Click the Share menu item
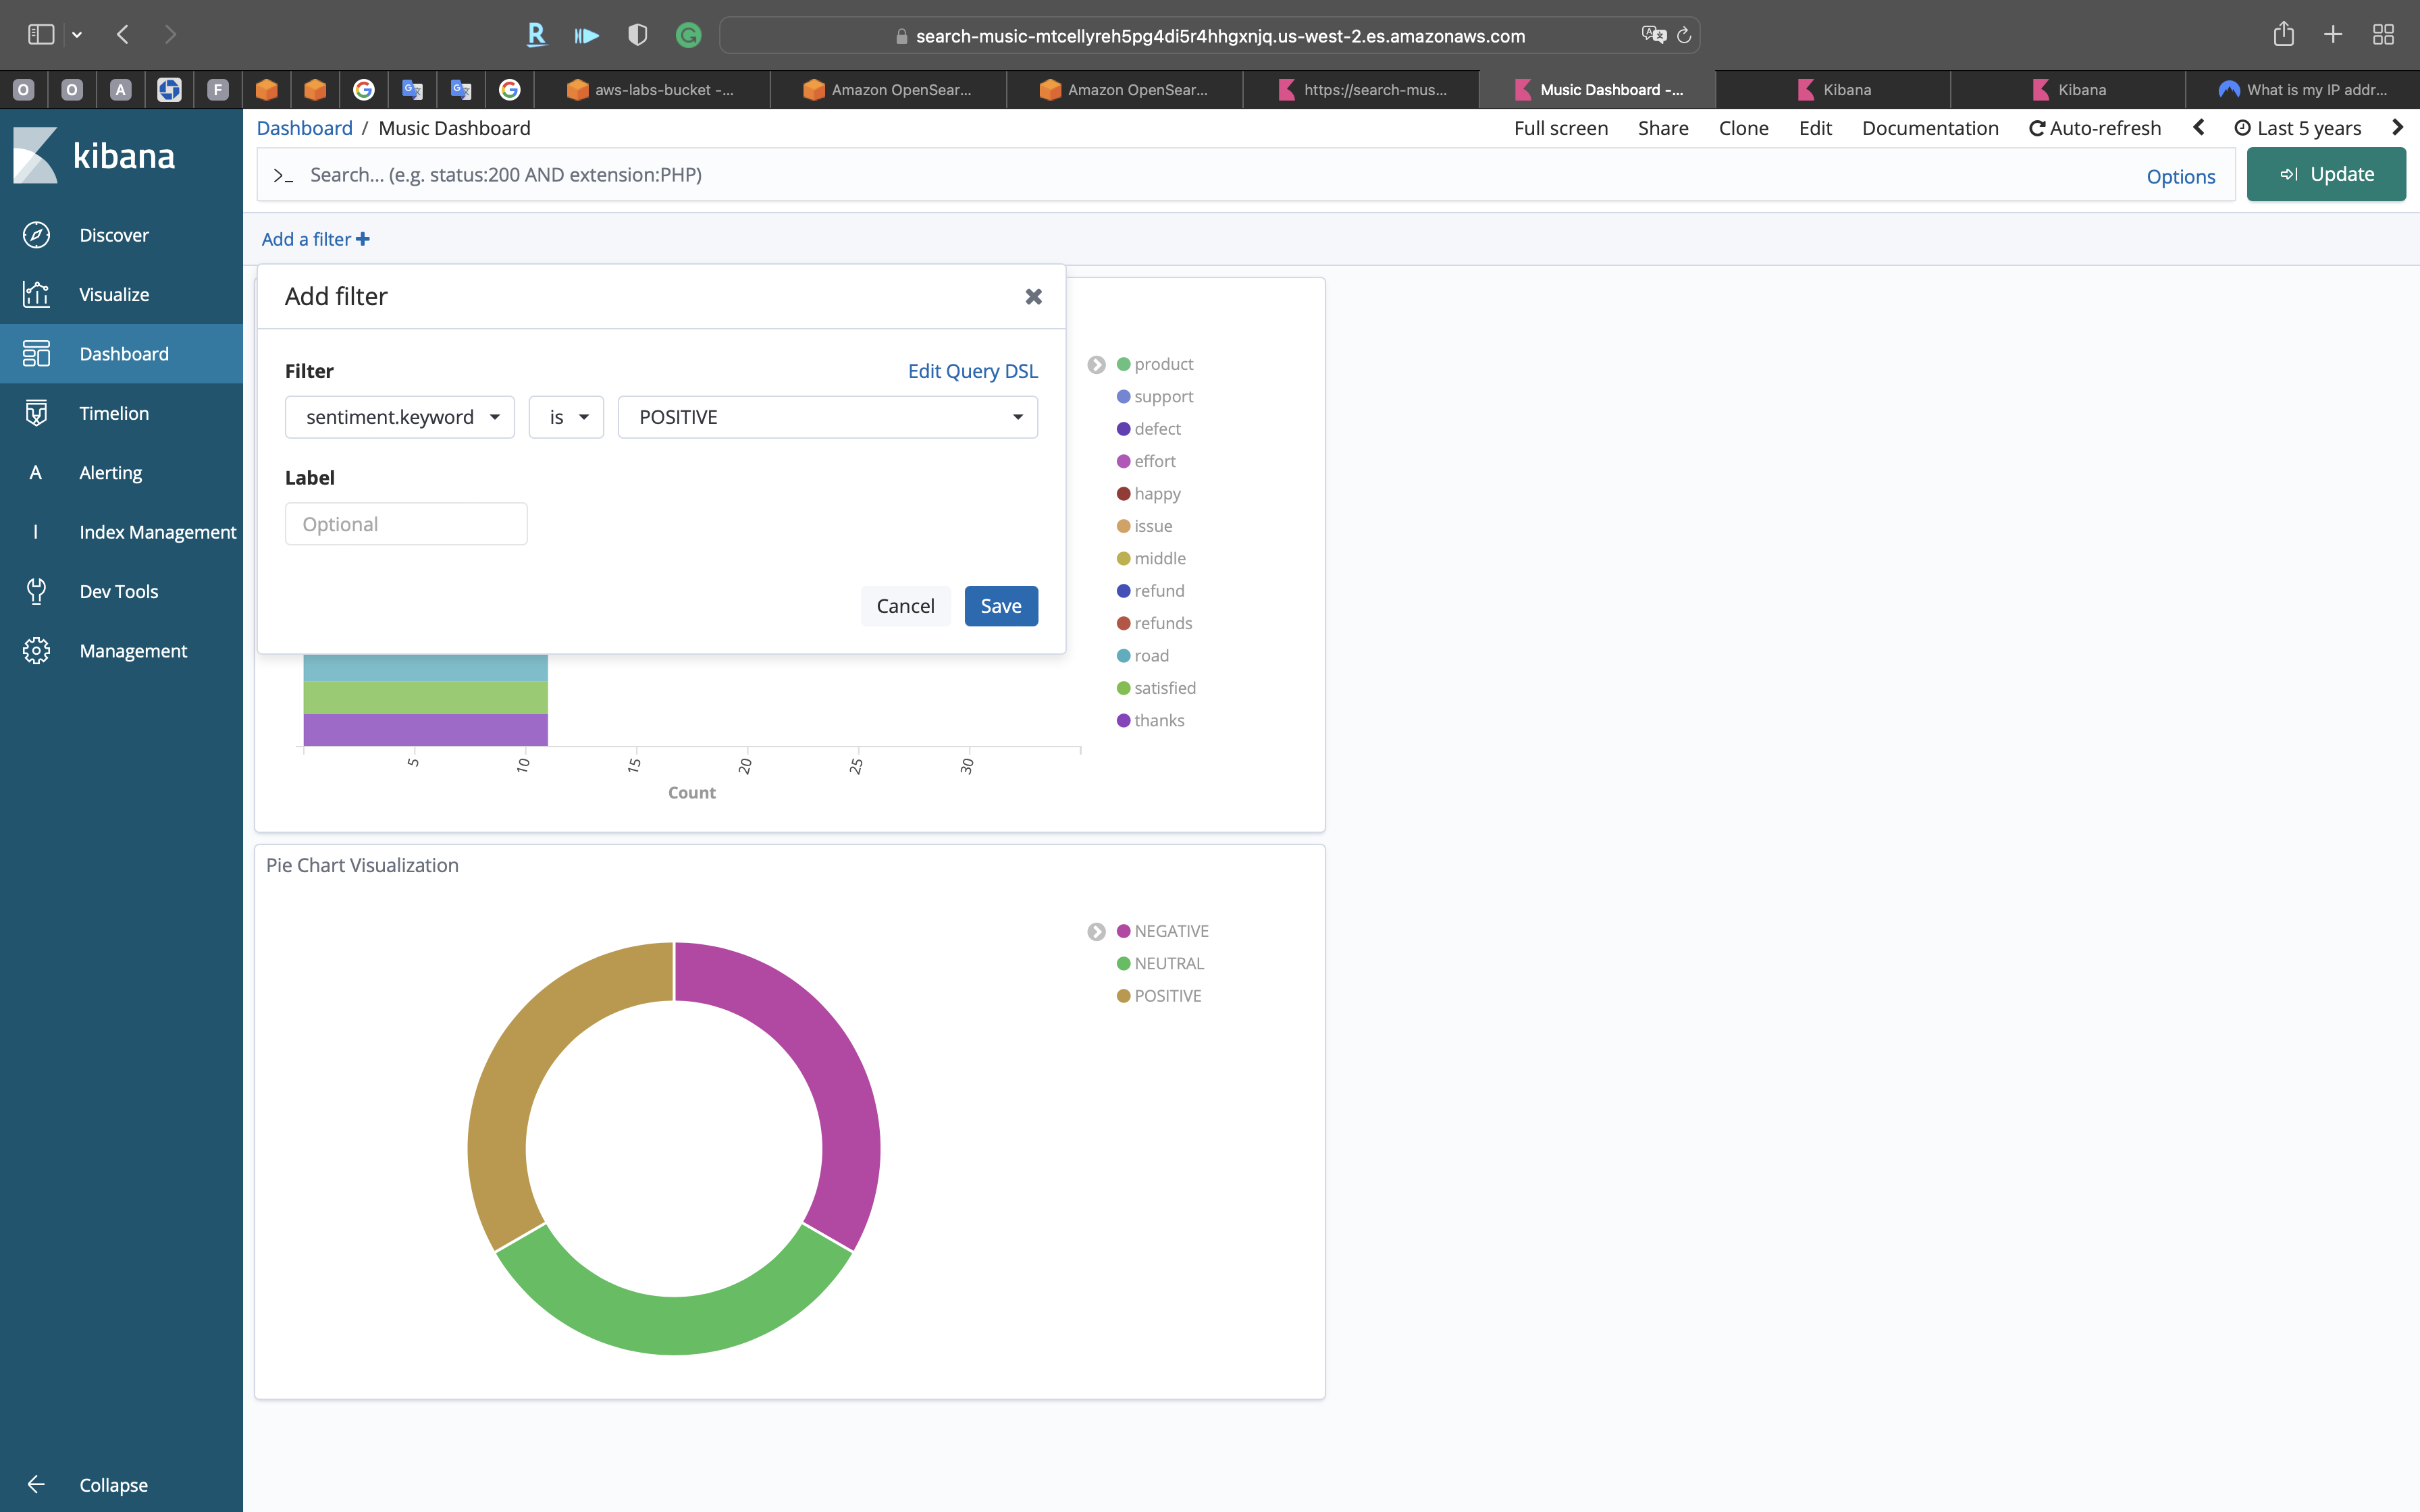 coord(1662,128)
